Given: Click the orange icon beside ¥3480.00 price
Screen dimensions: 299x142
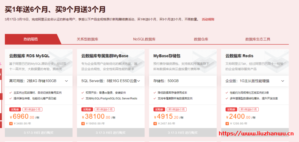Looking at the screenshot, I should (x=11, y=124).
